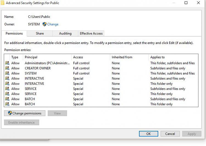Open the Share tab
206x146 pixels.
pyautogui.click(x=40, y=33)
